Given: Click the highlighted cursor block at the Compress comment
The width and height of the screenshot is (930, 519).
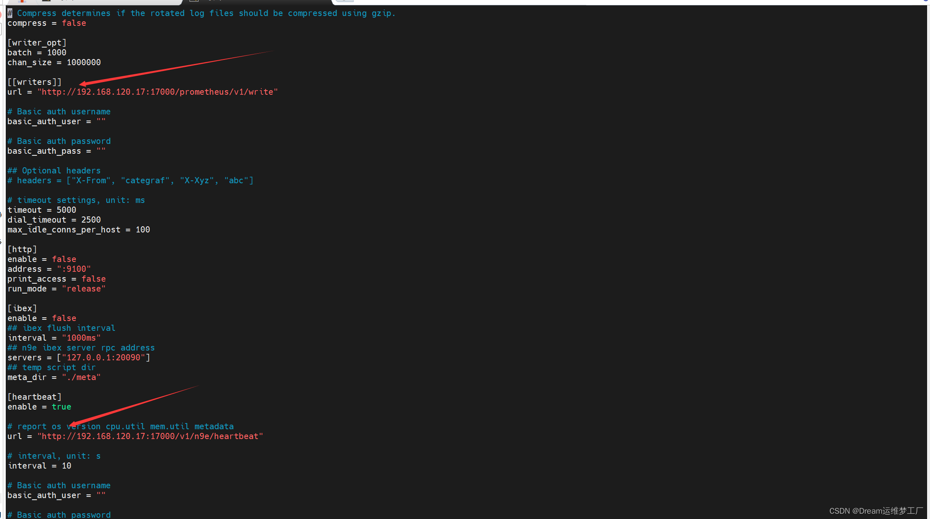Looking at the screenshot, I should 10,13.
